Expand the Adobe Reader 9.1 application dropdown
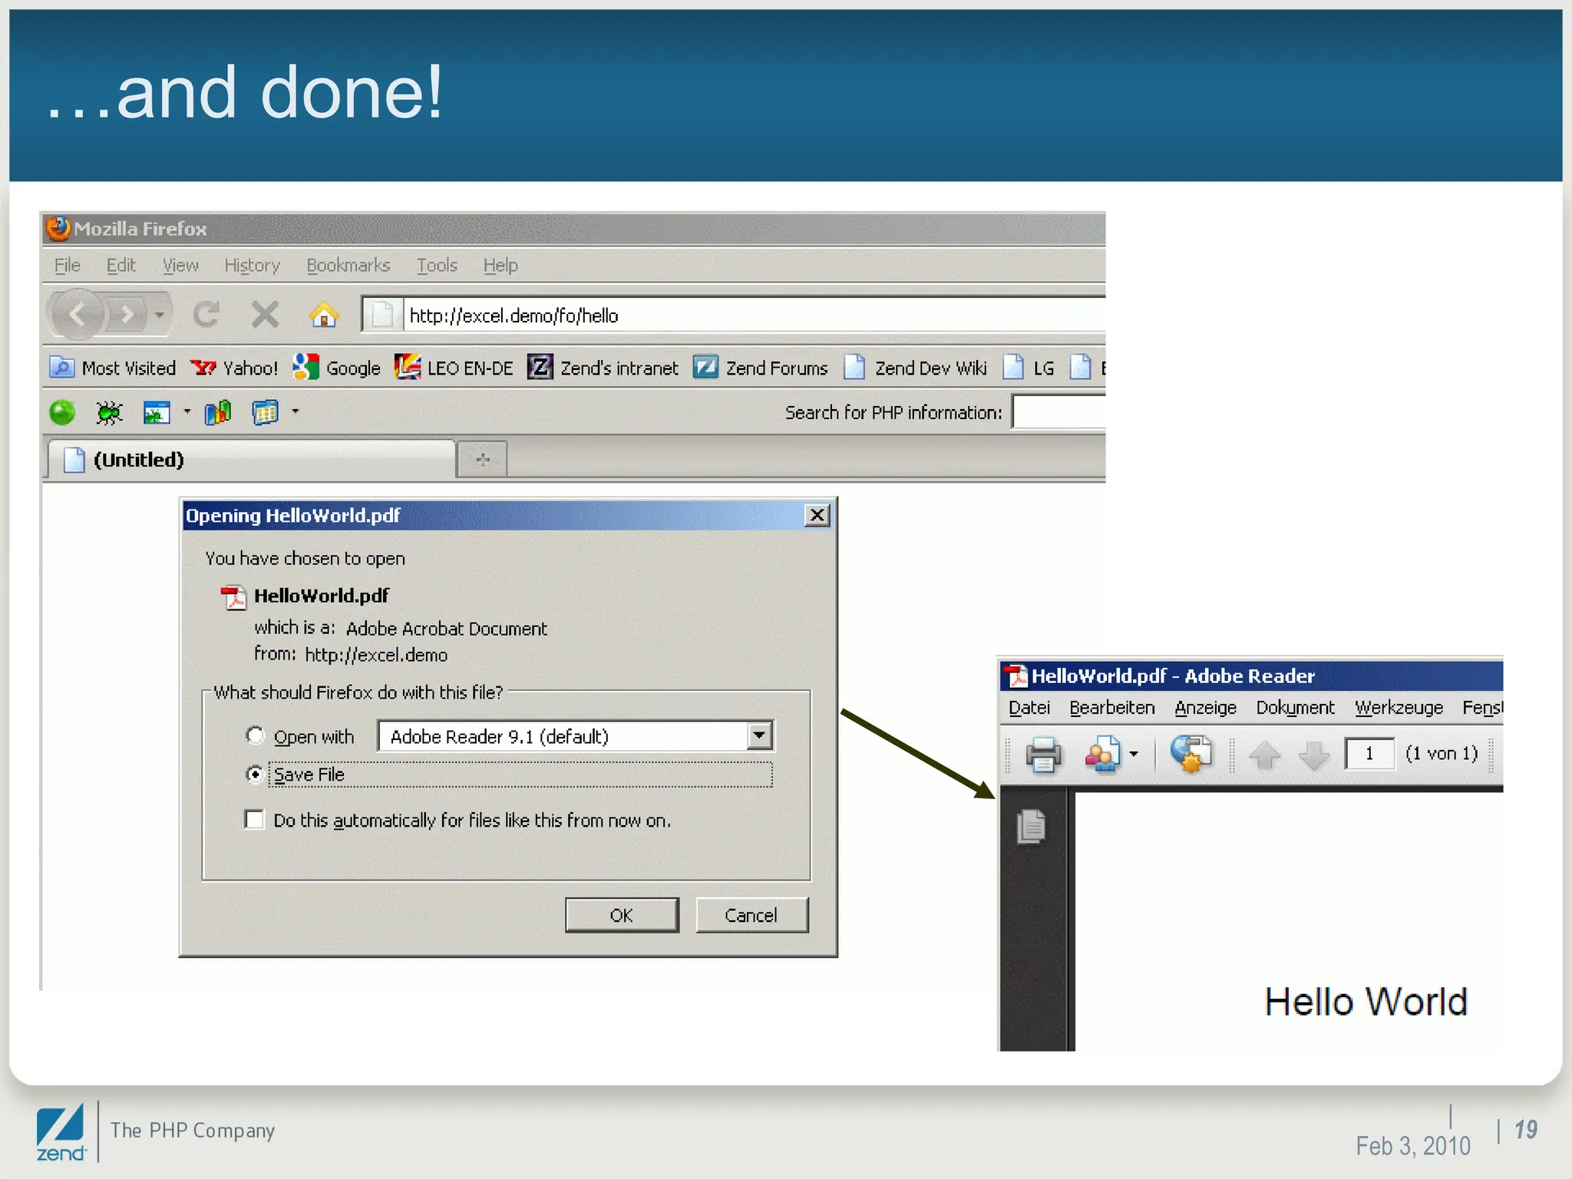1572x1179 pixels. [x=759, y=735]
